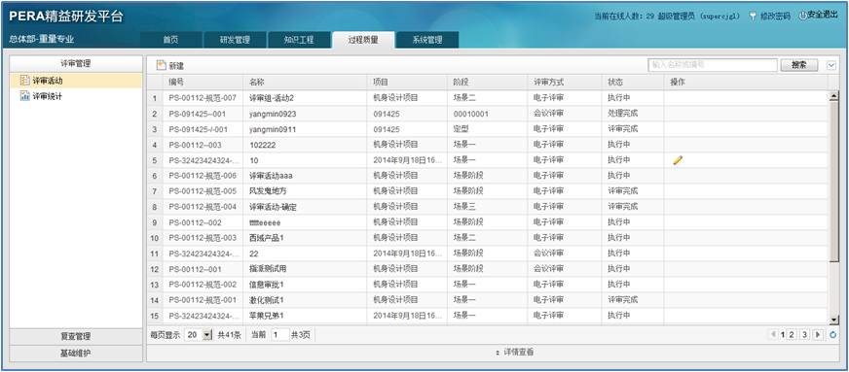
Task: Select the 过程质量 tab
Action: tap(363, 40)
